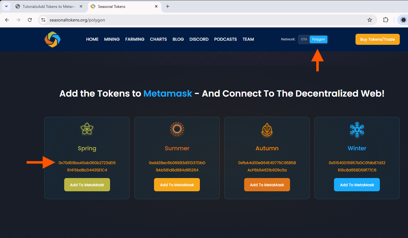Screen dimensions: 408x238
Task: Select Polygon in the network toggle
Action: tap(318, 39)
